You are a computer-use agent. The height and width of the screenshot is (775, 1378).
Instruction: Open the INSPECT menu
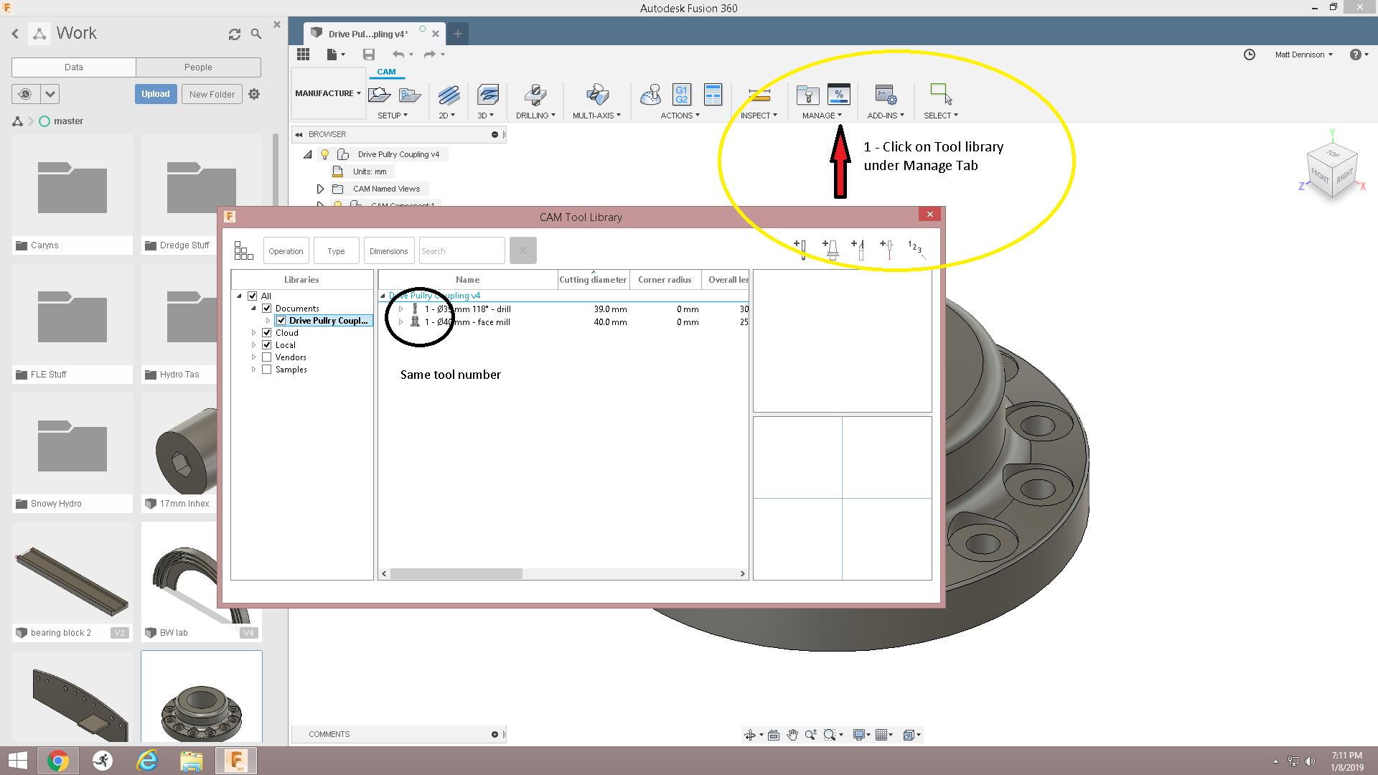(759, 116)
